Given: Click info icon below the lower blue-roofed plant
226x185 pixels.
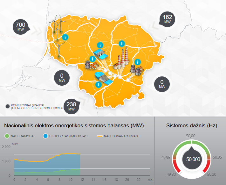Looking at the screenshot, I should click(x=99, y=85).
